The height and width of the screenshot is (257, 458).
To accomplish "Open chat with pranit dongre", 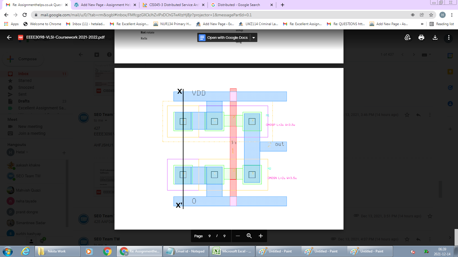I will pos(27,212).
